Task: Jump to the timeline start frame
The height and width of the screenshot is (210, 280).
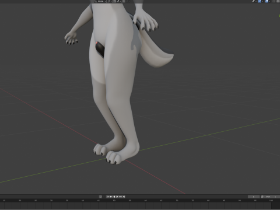Action: [108, 197]
